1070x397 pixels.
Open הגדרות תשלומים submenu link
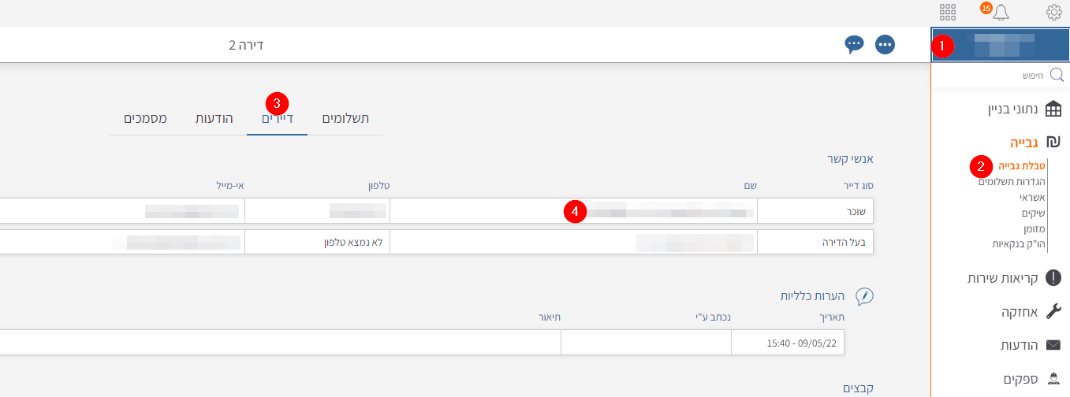(1012, 182)
